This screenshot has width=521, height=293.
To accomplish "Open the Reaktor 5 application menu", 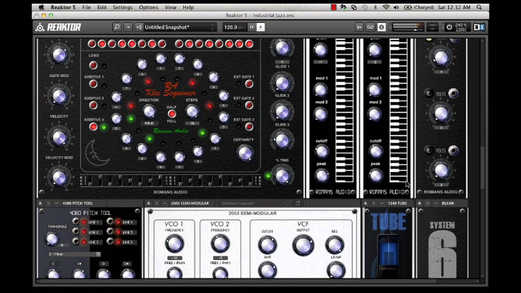I will [x=63, y=7].
